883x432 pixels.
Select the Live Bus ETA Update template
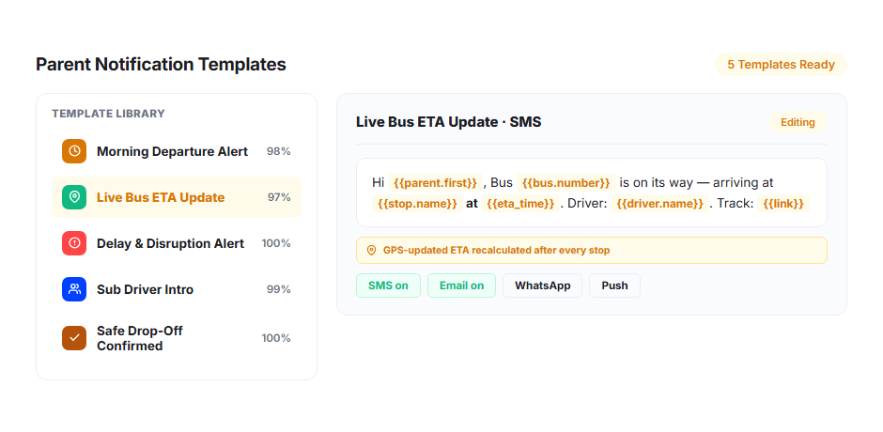[177, 197]
